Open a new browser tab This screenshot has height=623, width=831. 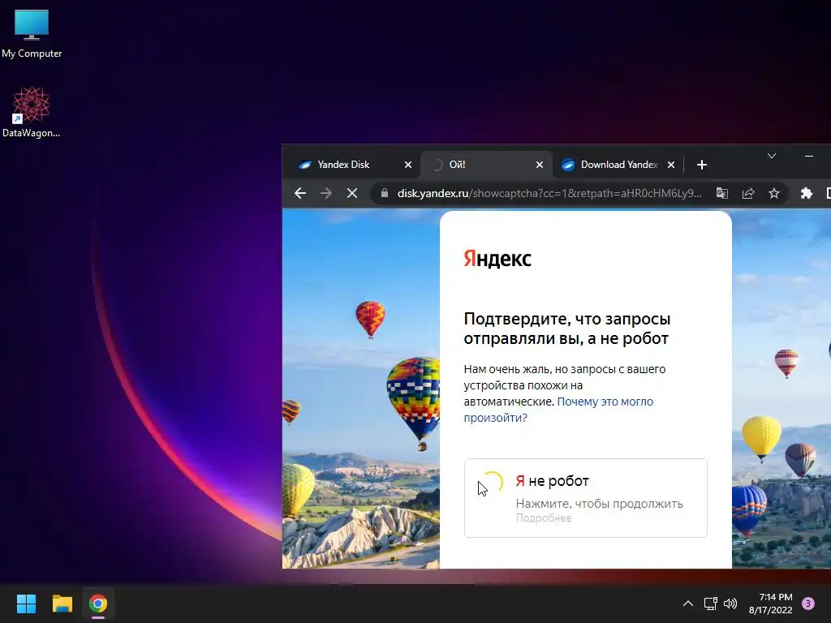[702, 165]
